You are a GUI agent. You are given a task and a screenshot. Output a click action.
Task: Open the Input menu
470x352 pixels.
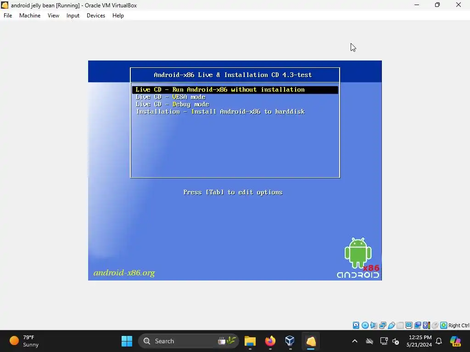[73, 16]
